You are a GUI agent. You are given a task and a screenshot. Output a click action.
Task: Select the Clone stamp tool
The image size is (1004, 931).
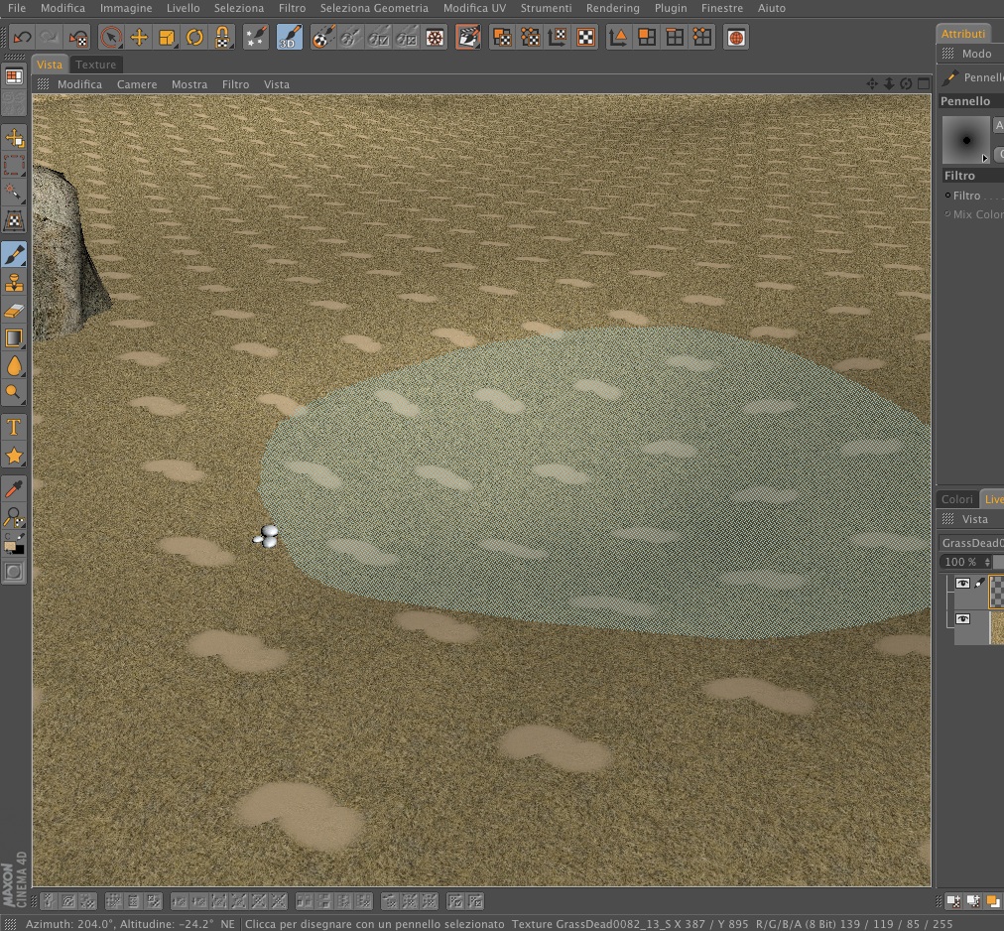[14, 283]
